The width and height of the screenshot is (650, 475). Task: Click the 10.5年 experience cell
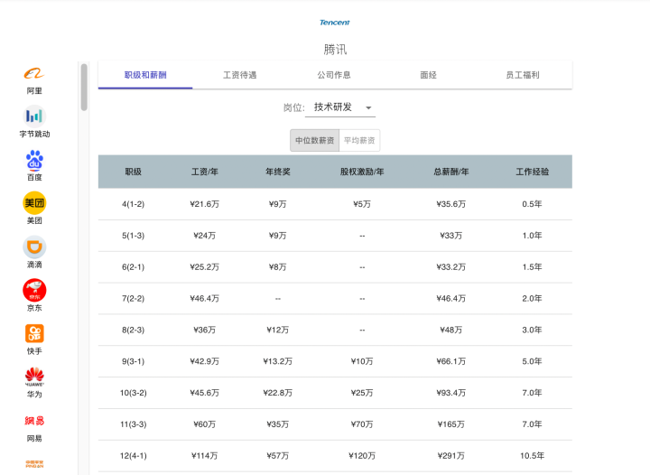pos(533,455)
